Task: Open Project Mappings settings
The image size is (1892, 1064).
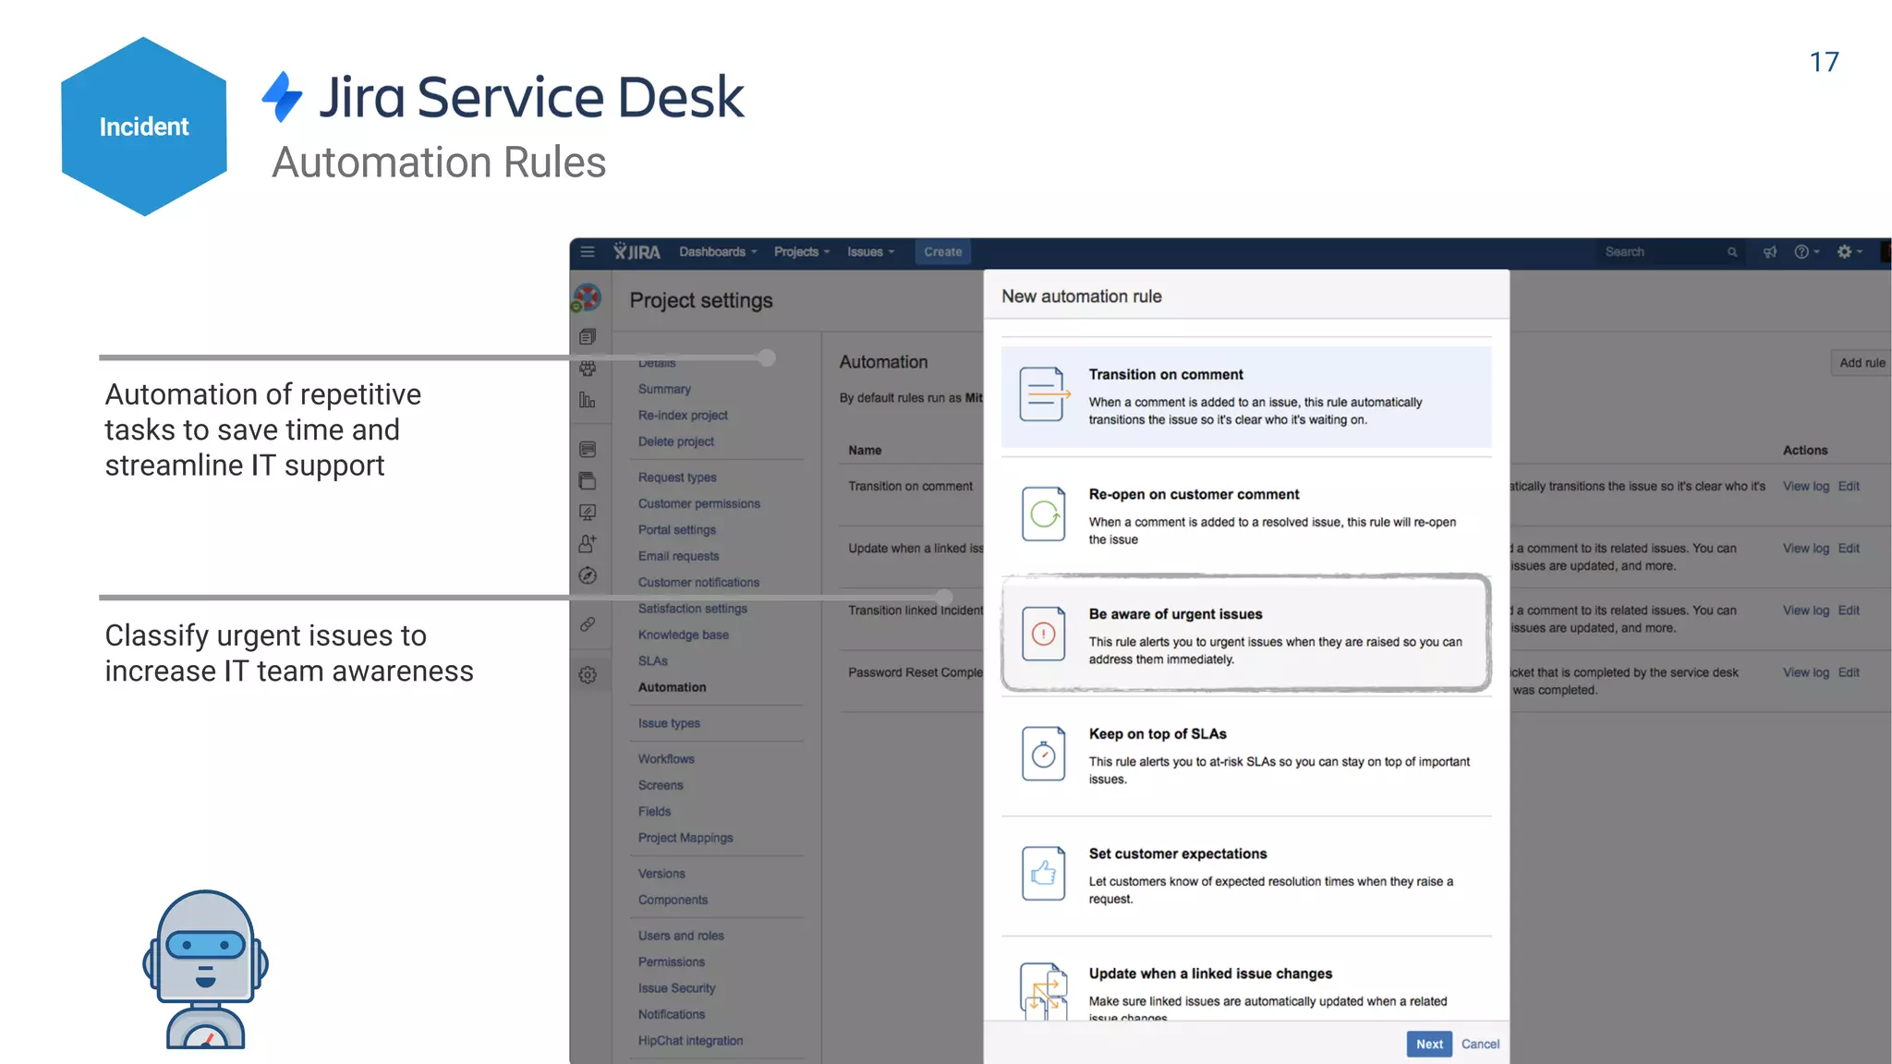Action: tap(685, 838)
